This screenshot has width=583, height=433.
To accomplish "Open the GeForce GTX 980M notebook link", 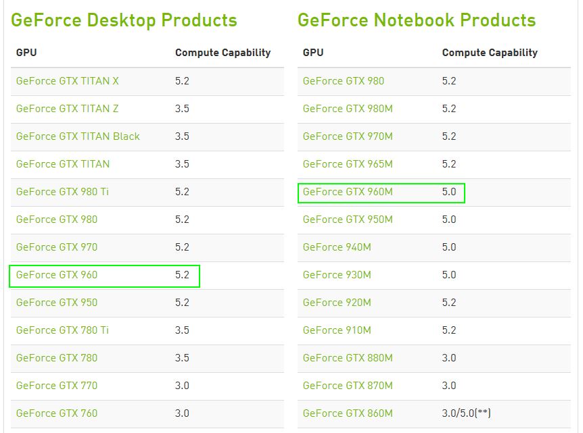I will (348, 109).
